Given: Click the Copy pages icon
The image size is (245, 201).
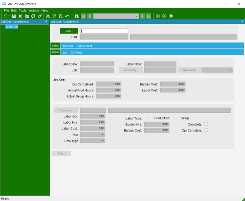Looking at the screenshot, I should coord(54,16).
